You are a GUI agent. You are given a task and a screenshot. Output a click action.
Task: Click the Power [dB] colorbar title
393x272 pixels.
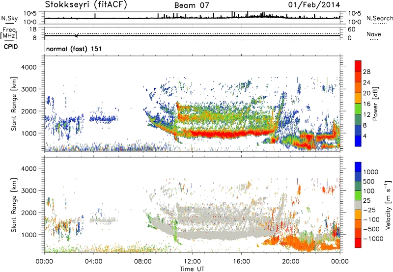coord(375,104)
